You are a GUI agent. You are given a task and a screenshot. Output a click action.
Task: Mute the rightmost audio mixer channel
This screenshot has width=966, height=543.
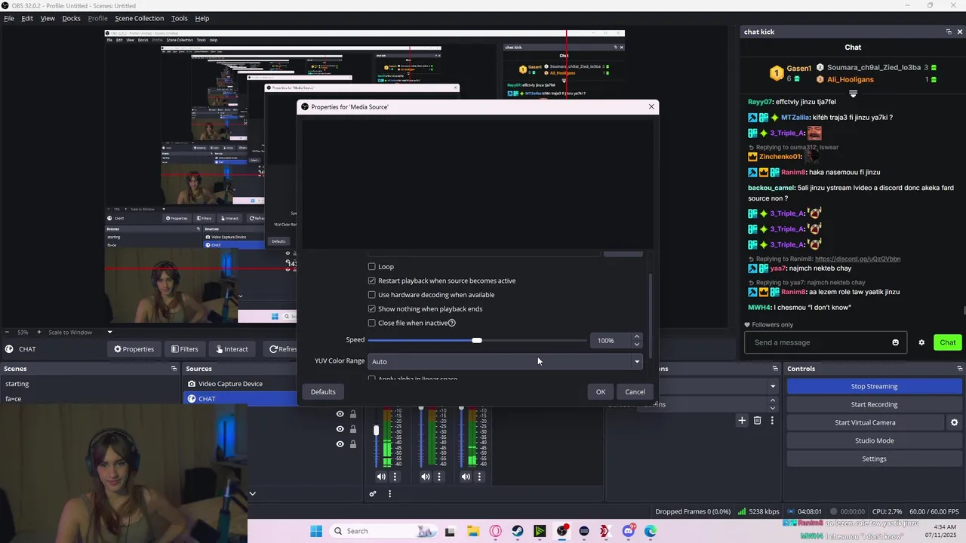466,477
